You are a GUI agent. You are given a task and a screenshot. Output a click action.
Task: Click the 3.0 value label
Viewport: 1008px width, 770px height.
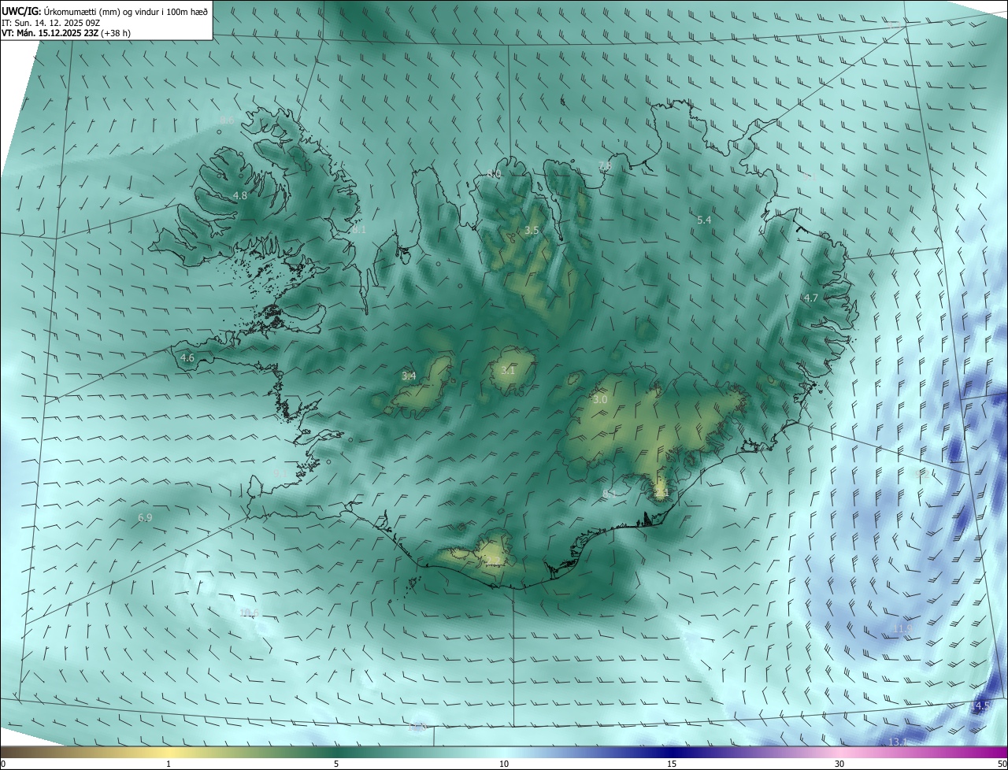[x=600, y=400]
